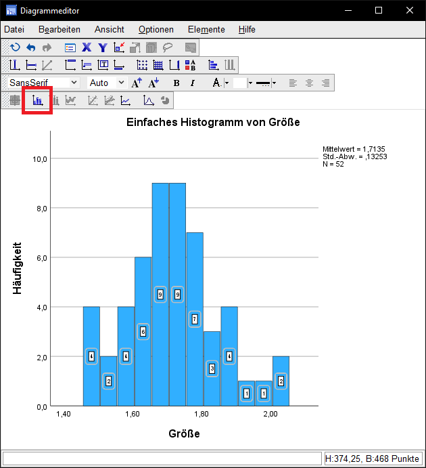Click the data label 3 in bar
The width and height of the screenshot is (426, 468).
212,368
